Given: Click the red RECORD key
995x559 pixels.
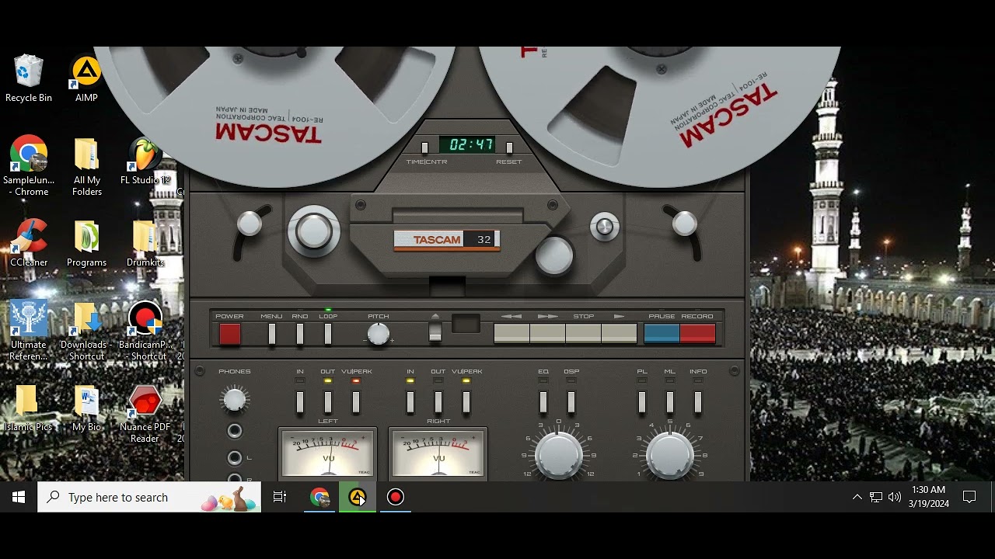Looking at the screenshot, I should coord(697,334).
